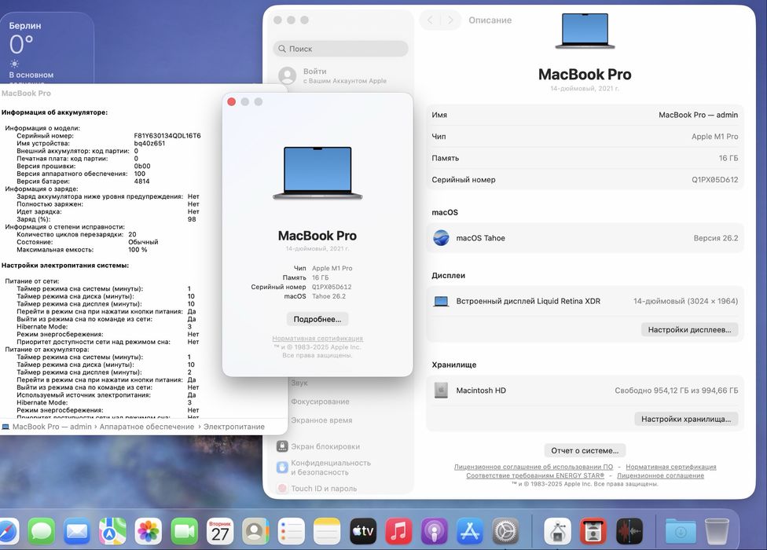Select Фокусирование in the settings sidebar
The width and height of the screenshot is (767, 550).
pos(320,401)
